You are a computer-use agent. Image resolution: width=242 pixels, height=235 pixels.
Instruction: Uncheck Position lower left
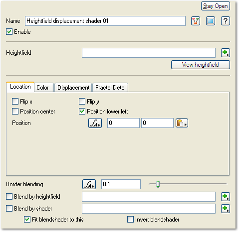tap(82, 112)
